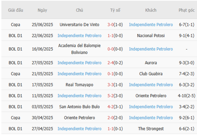Select the 30/04/2025 date cell

(42, 118)
